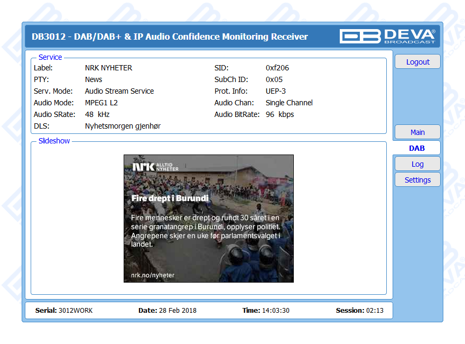
Task: Click the Serial number 3012WORK
Action: 75,311
